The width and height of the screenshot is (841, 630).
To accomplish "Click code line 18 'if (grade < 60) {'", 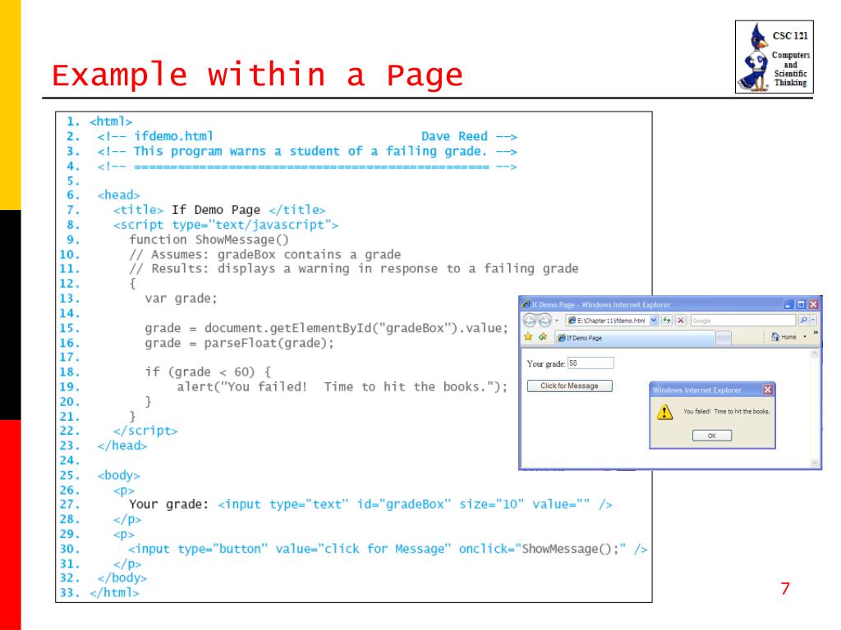I will coord(208,372).
